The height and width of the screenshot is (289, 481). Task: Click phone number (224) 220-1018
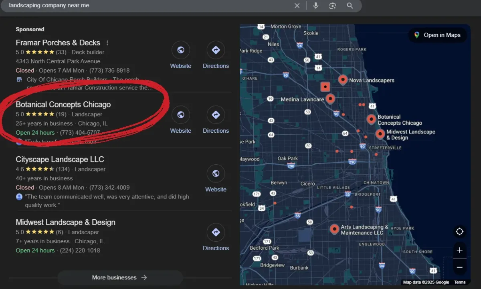pyautogui.click(x=80, y=251)
